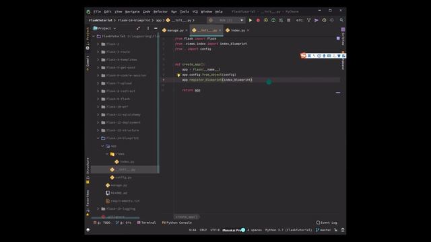Click the code line 'return app'
The width and height of the screenshot is (431, 242).
point(191,90)
